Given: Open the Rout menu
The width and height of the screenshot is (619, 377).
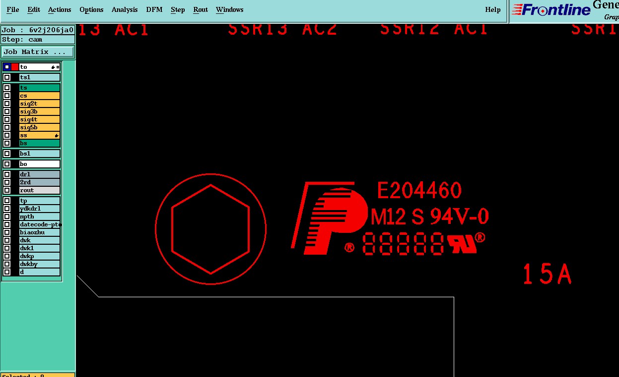Looking at the screenshot, I should [201, 9].
